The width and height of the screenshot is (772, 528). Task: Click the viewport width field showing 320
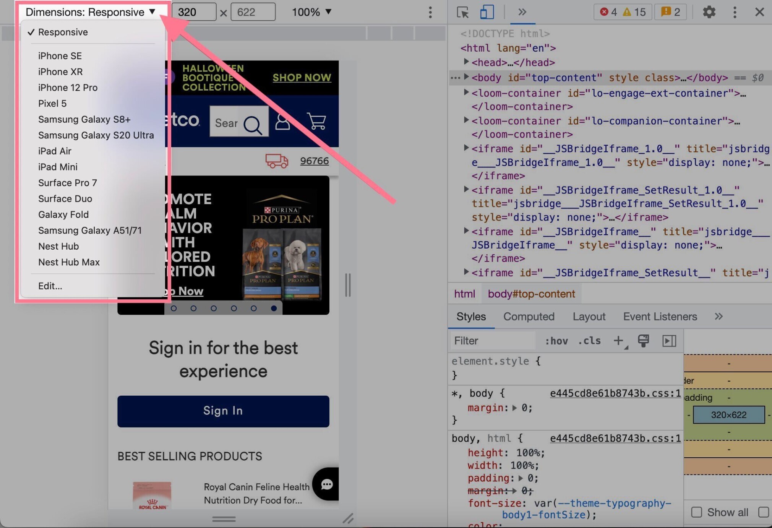click(x=194, y=12)
